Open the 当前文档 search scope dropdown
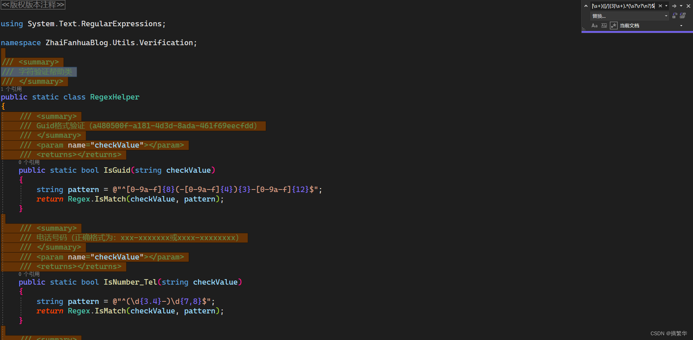693x340 pixels. (651, 26)
